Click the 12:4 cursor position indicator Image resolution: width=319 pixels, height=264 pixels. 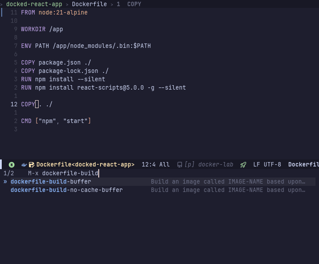[149, 165]
